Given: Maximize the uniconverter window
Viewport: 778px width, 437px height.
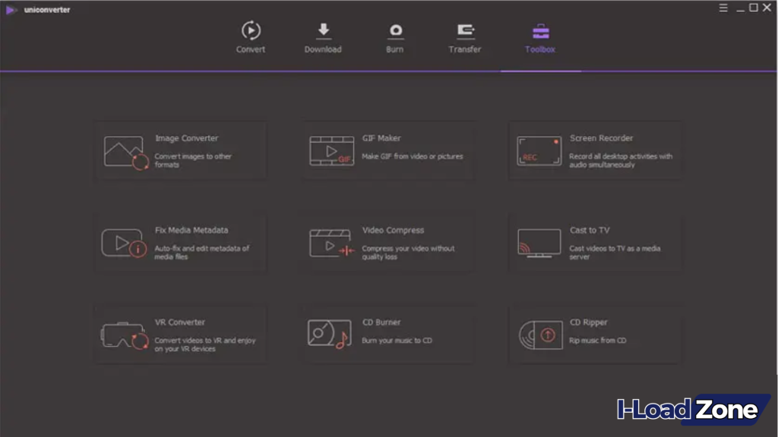Looking at the screenshot, I should (753, 8).
